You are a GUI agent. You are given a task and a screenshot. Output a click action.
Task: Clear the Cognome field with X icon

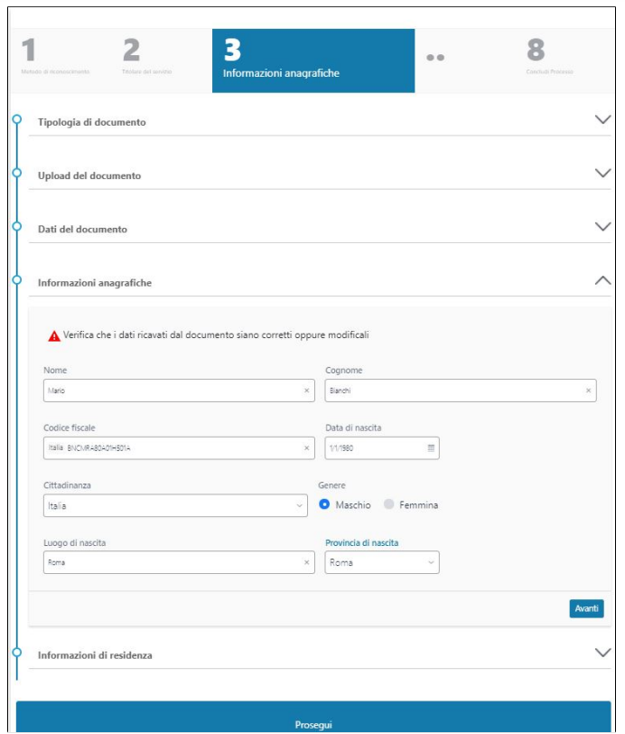[x=588, y=391]
